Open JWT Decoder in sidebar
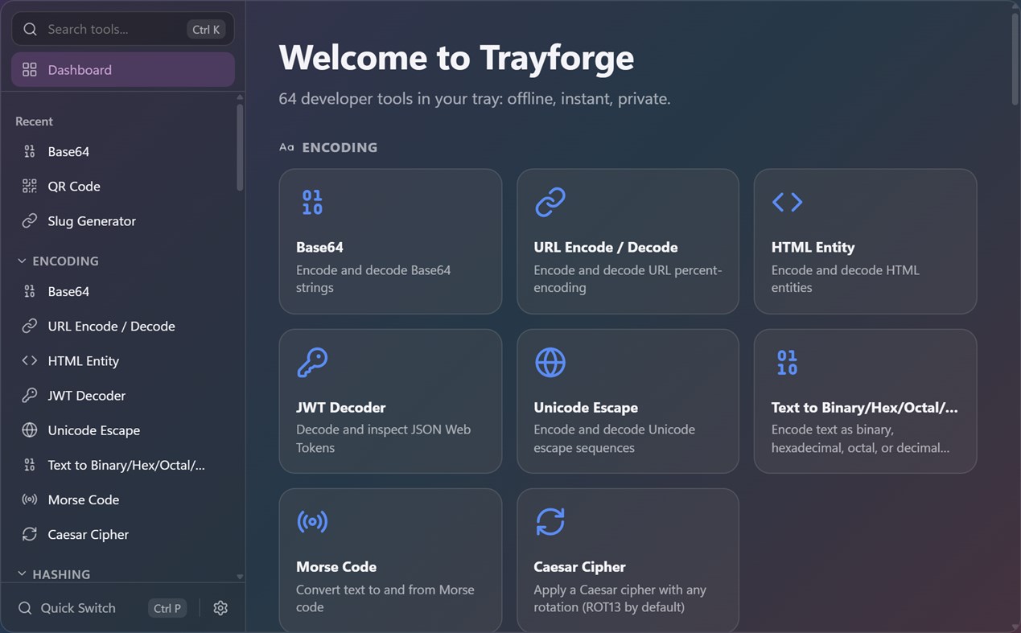 pos(123,396)
